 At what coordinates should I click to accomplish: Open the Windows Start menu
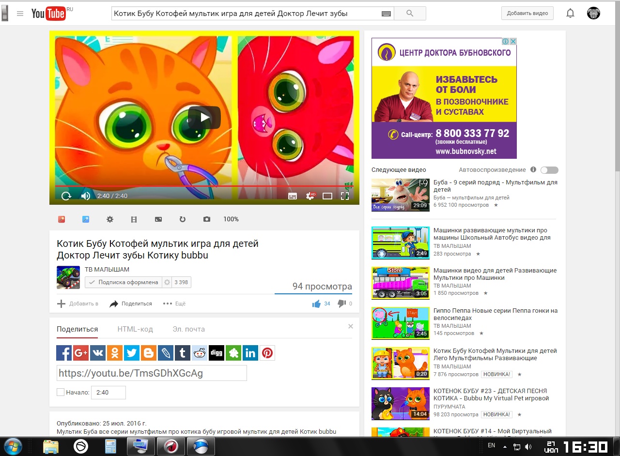13,446
